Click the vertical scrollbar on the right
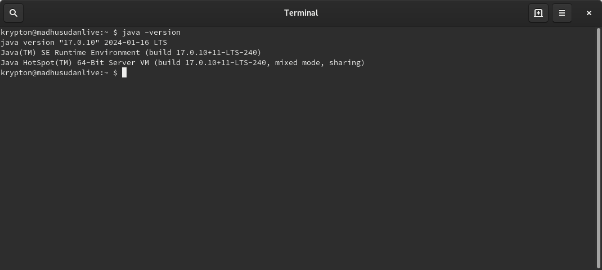 pos(599,149)
